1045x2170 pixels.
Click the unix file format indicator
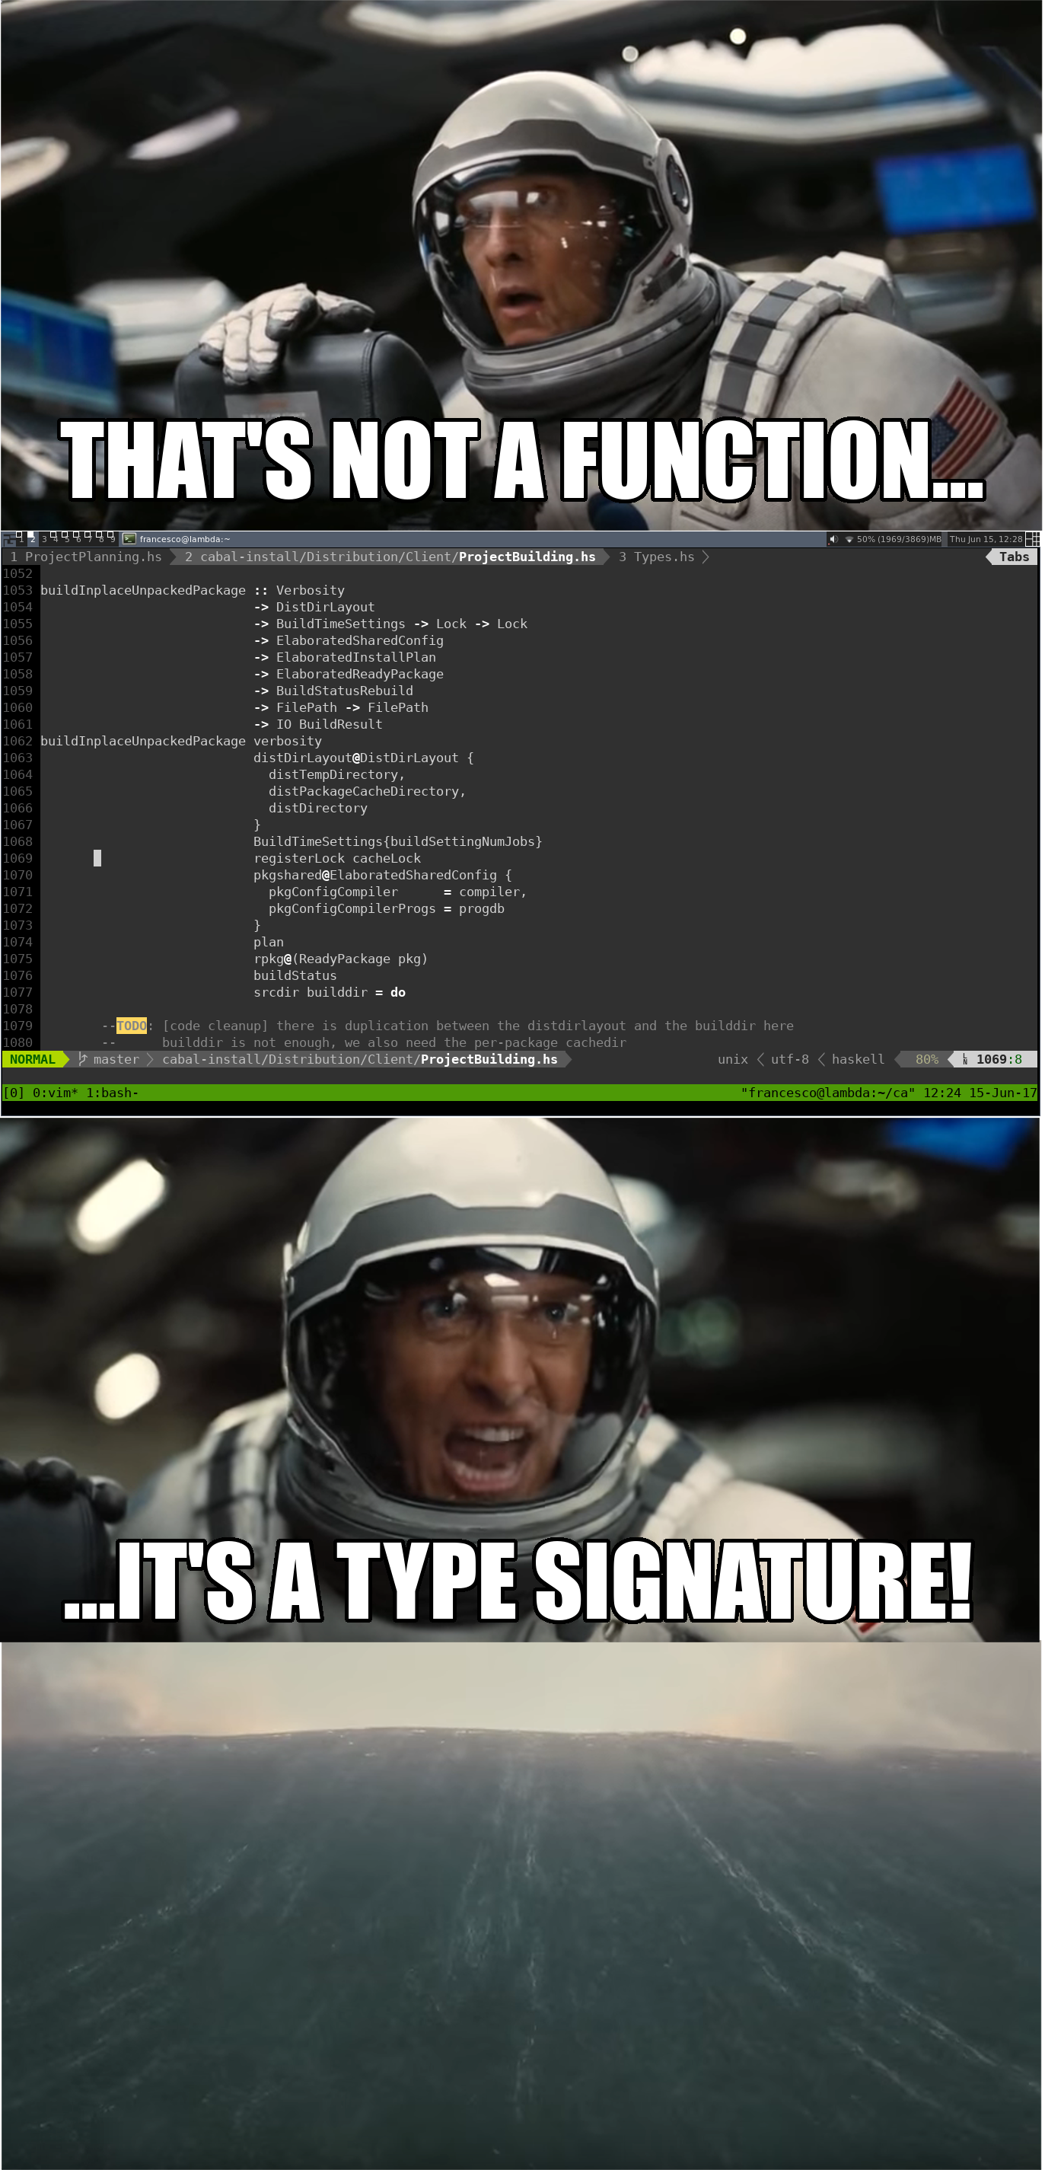pos(733,1059)
